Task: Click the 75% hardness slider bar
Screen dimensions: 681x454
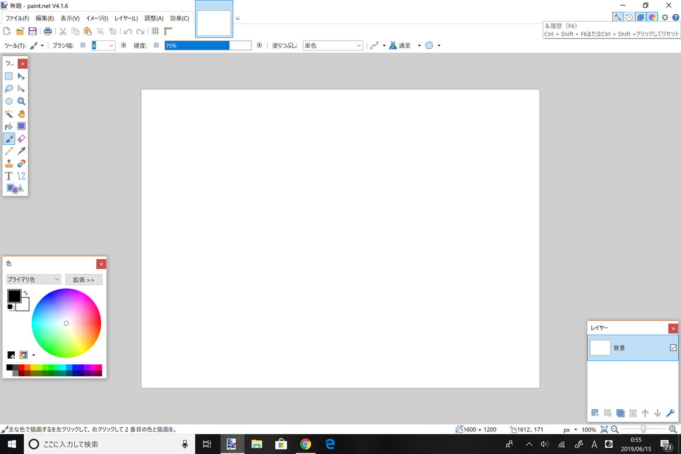Action: (208, 45)
